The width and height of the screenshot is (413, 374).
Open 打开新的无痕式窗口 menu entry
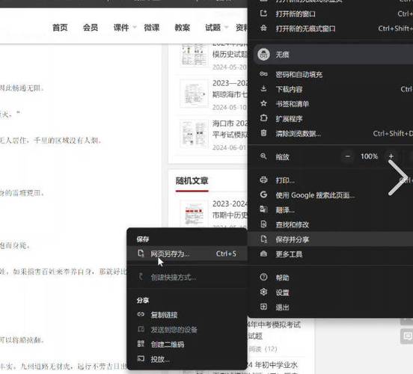331,28
